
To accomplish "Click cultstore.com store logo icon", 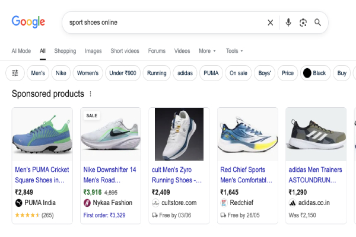I will (x=155, y=203).
